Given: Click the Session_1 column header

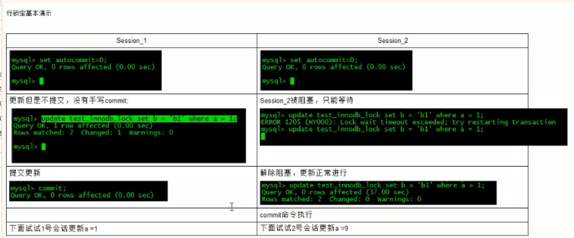Looking at the screenshot, I should 131,41.
